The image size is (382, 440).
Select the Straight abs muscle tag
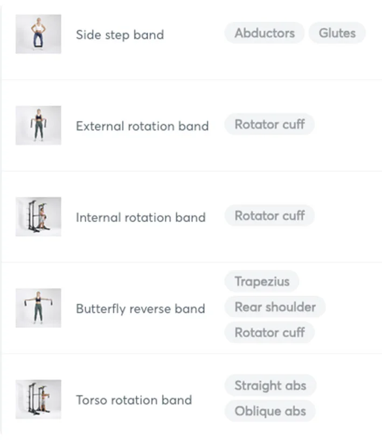(270, 386)
